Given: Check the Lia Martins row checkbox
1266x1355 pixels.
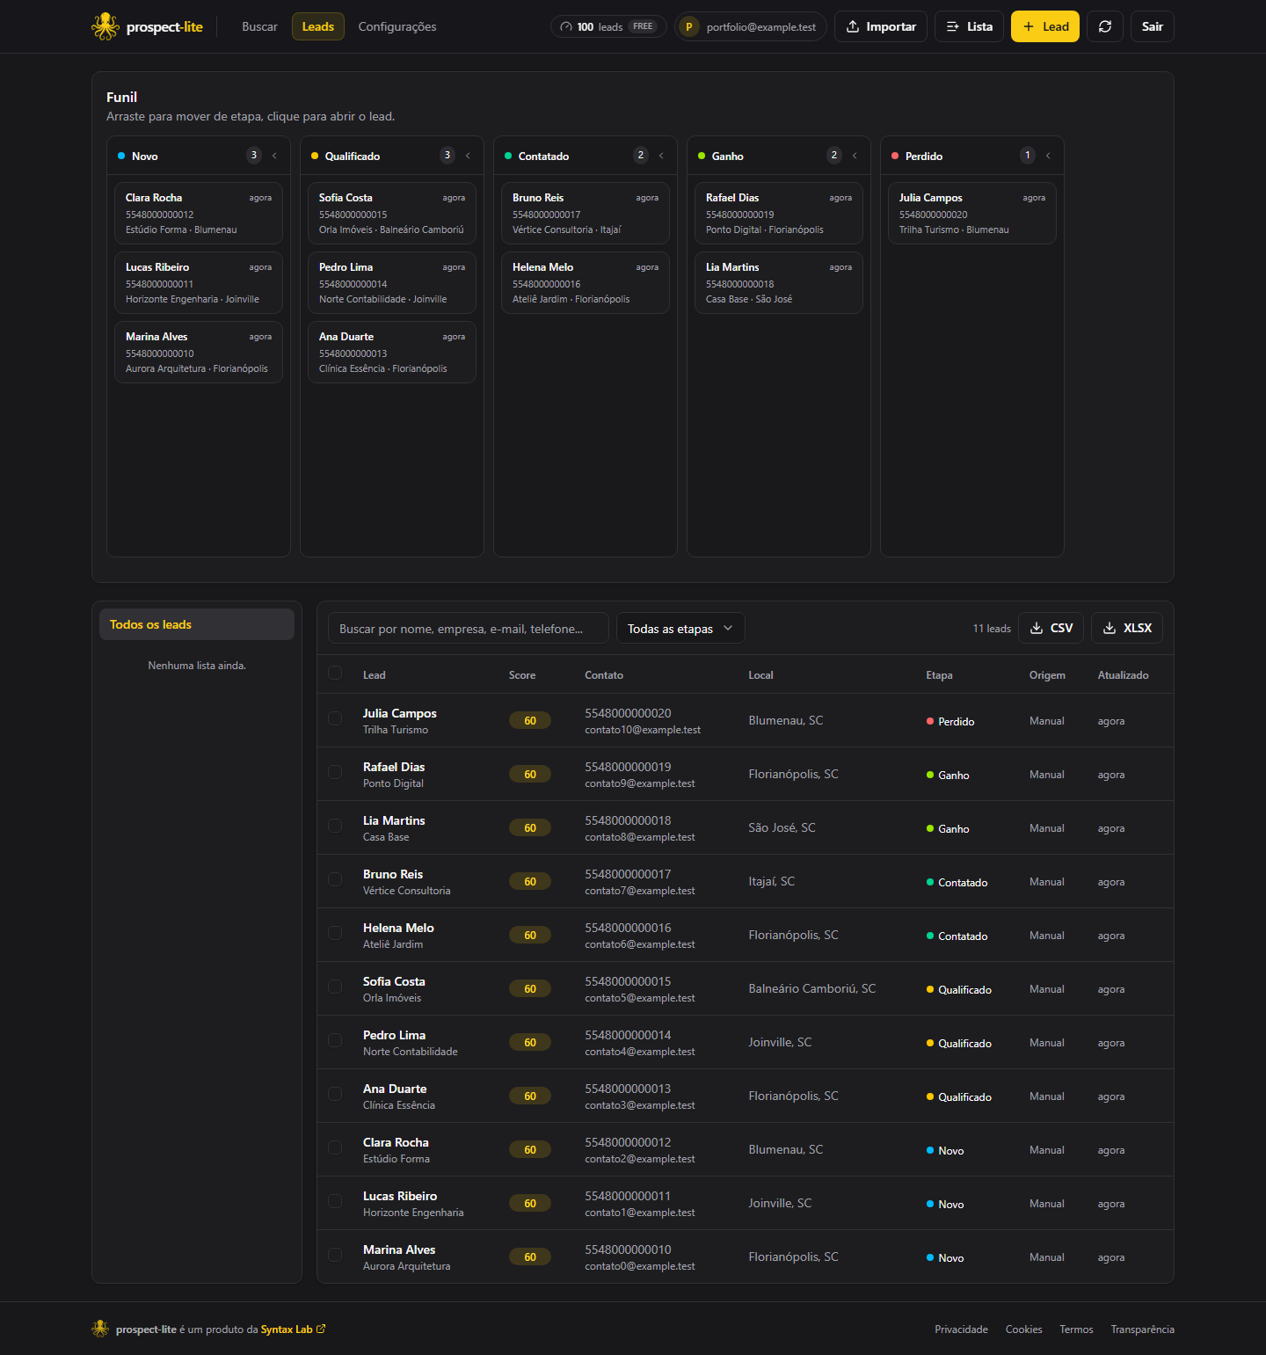Looking at the screenshot, I should (335, 826).
